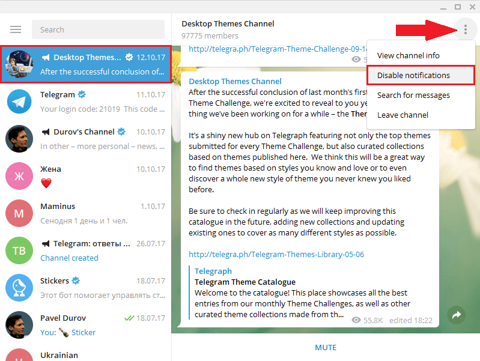The height and width of the screenshot is (361, 480).
Task: Select View channel info from the menu
Action: pyautogui.click(x=421, y=55)
